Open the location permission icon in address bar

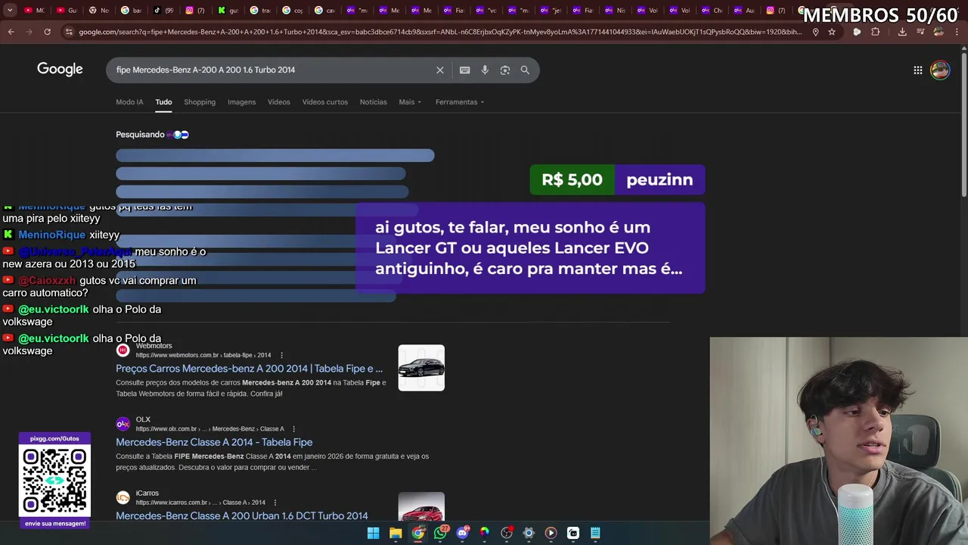pyautogui.click(x=815, y=32)
